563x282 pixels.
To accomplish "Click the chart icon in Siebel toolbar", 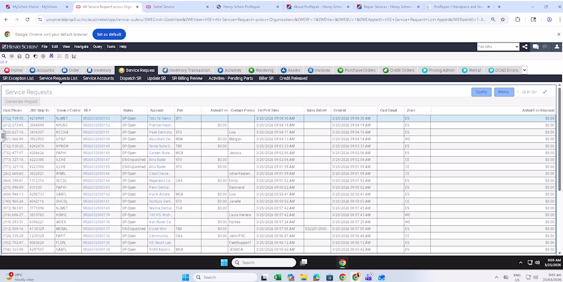I will coord(74,56).
